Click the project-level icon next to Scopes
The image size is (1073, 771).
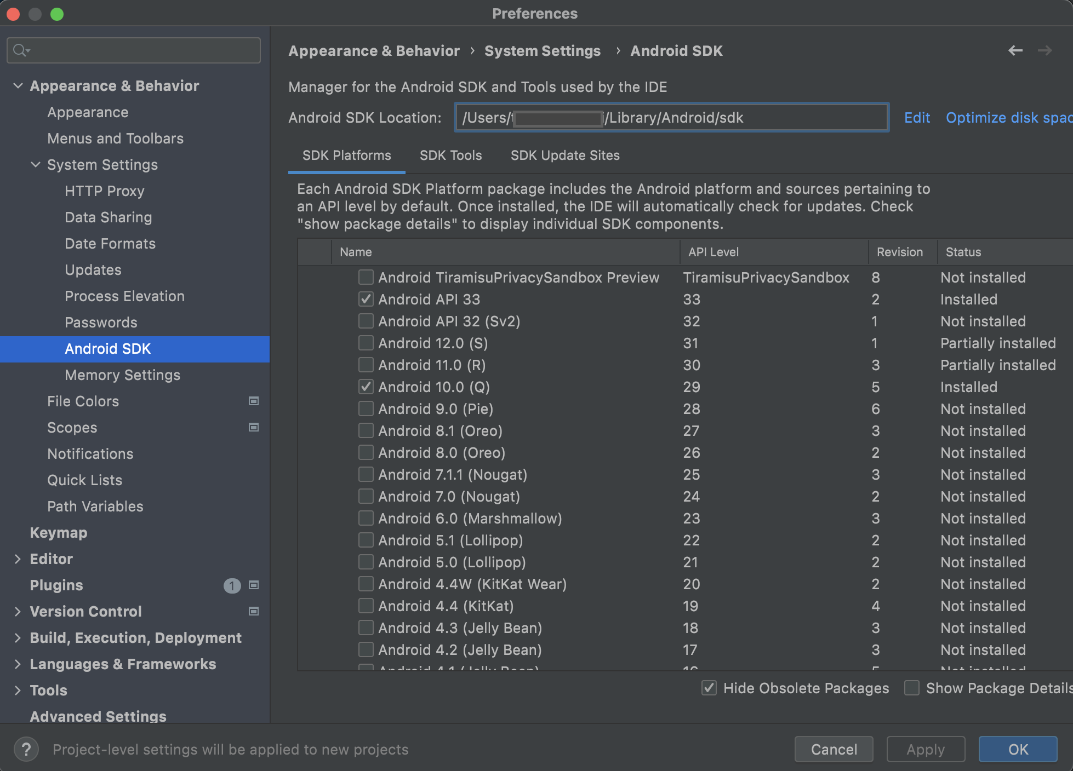tap(254, 427)
